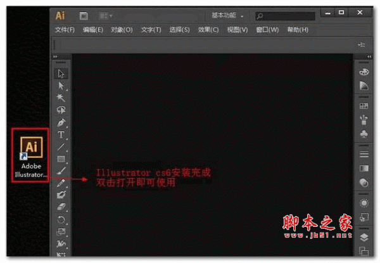Open the 窗口(W) menu
The height and width of the screenshot is (263, 380).
[x=267, y=30]
